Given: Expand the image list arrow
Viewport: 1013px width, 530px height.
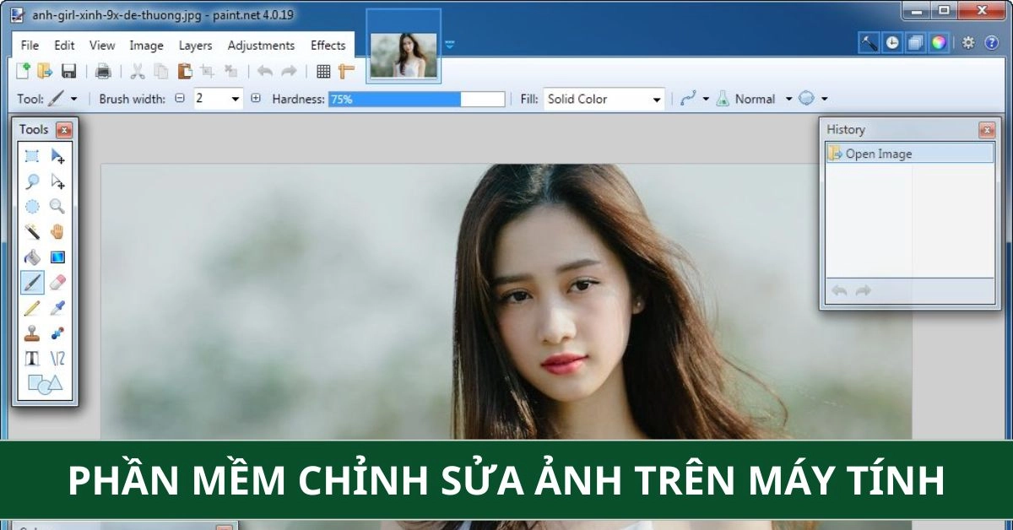Looking at the screenshot, I should (449, 45).
